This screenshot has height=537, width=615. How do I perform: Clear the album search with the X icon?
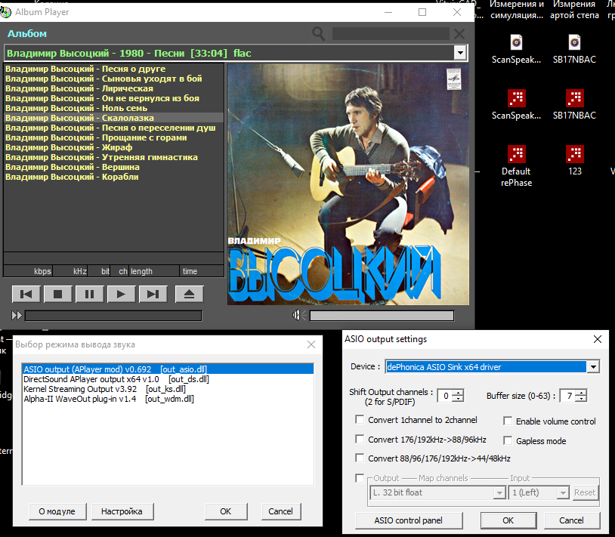pos(459,34)
